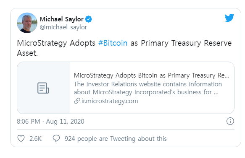The width and height of the screenshot is (245, 158).
Task: Click the Twitter bird logo
Action: [x=229, y=18]
